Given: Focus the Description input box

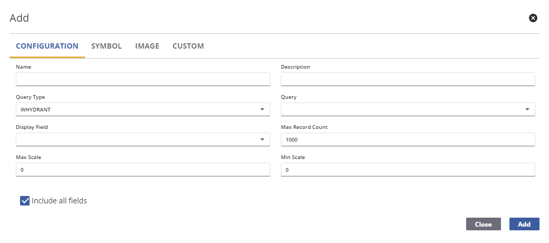Looking at the screenshot, I should click(408, 79).
